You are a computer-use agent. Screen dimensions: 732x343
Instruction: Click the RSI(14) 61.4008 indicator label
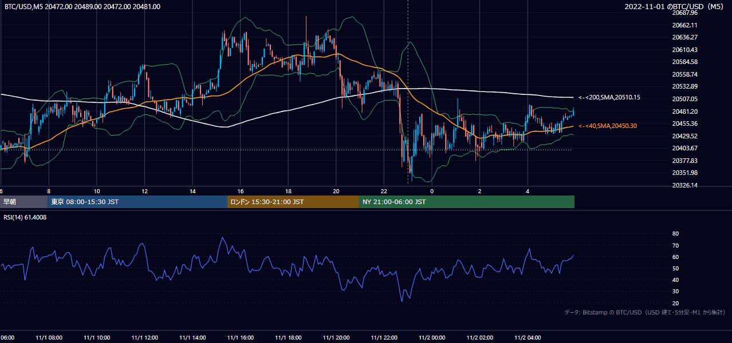[25, 217]
